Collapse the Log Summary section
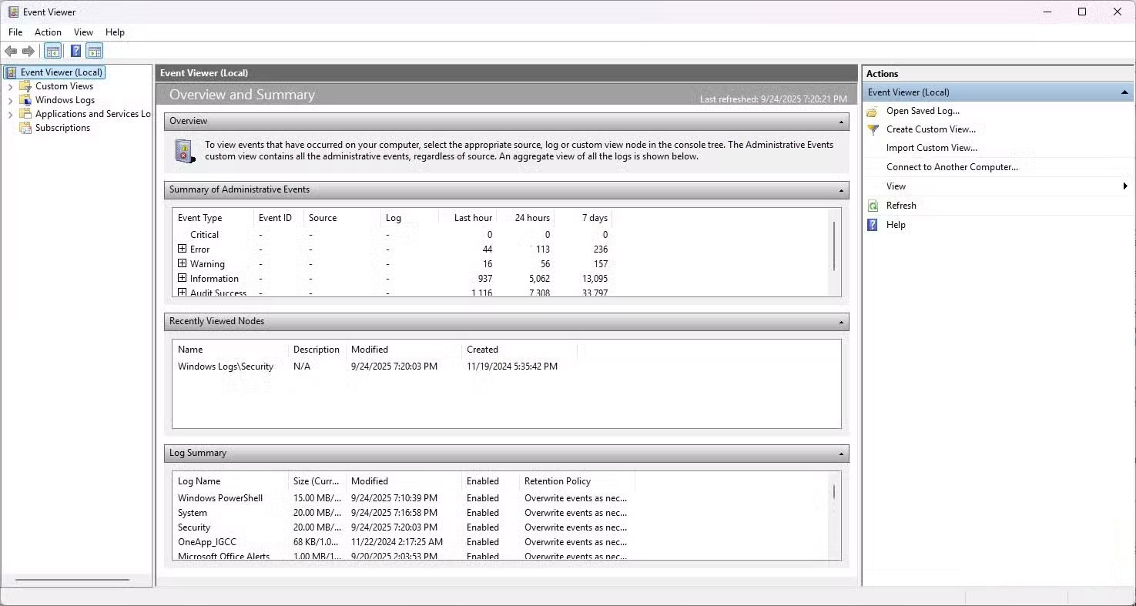The height and width of the screenshot is (606, 1136). point(841,454)
